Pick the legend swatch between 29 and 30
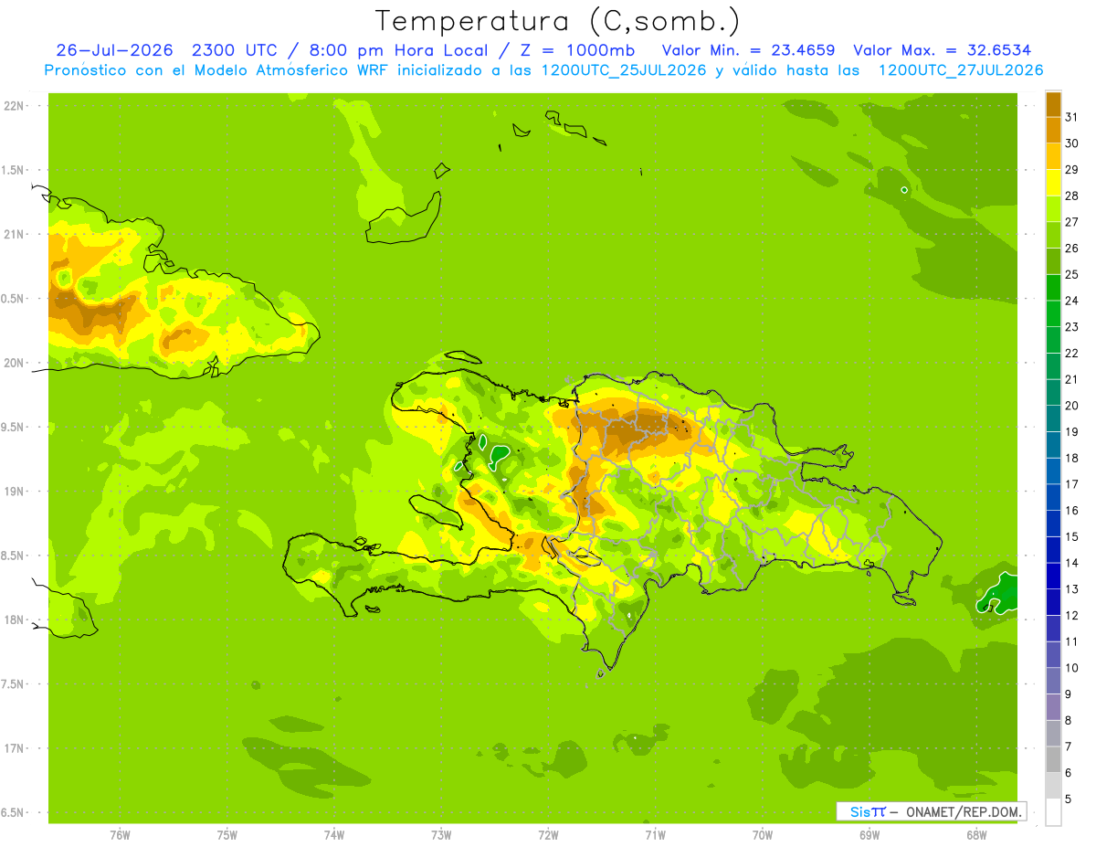 [1053, 156]
